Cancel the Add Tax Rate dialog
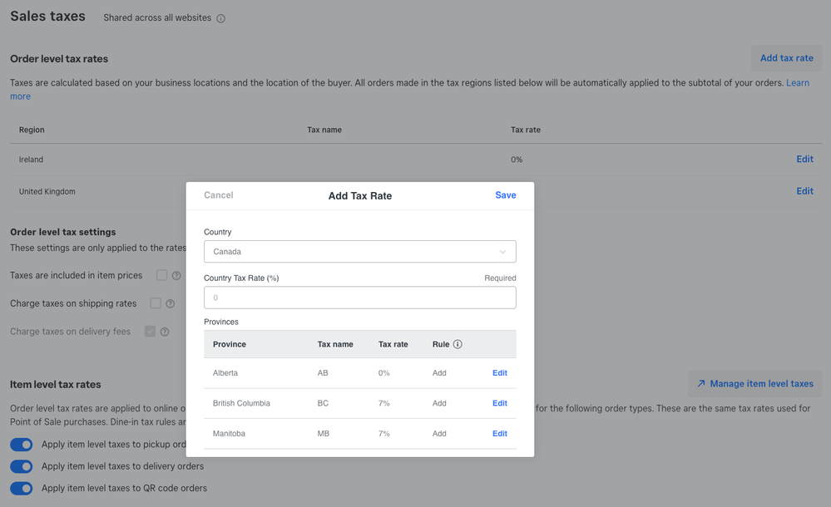 219,195
